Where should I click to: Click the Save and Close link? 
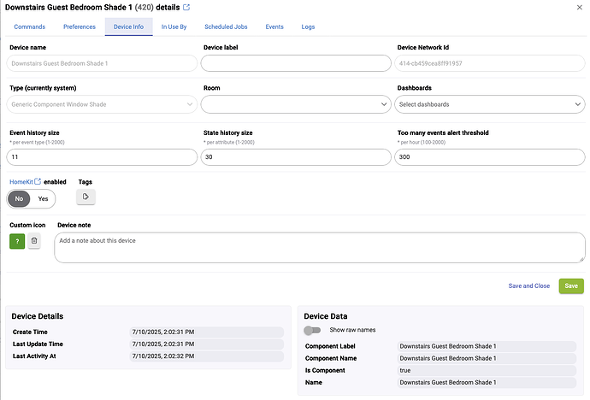[529, 286]
